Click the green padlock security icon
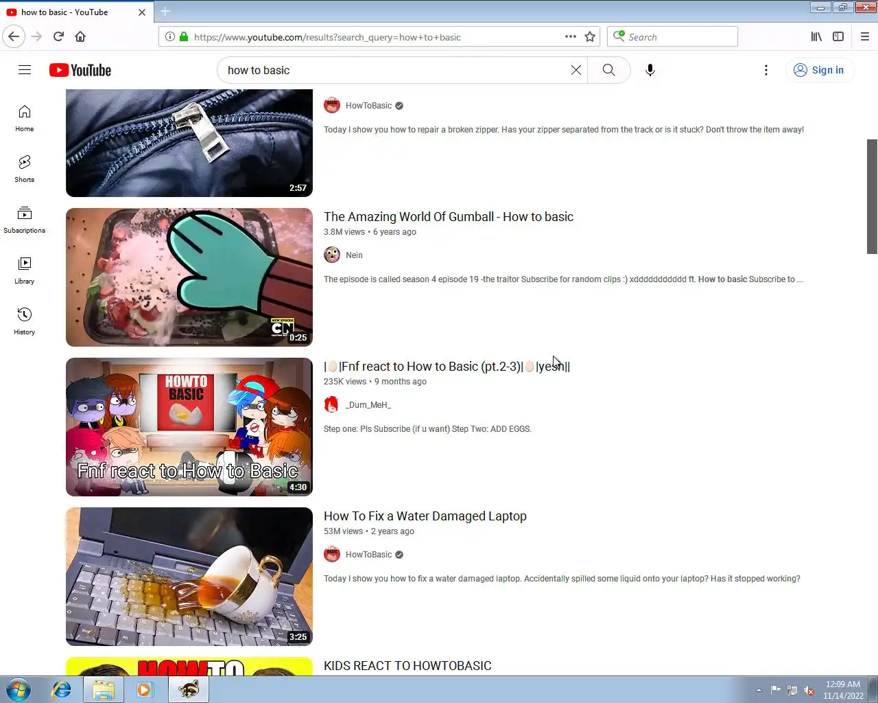This screenshot has width=878, height=703. coord(184,36)
